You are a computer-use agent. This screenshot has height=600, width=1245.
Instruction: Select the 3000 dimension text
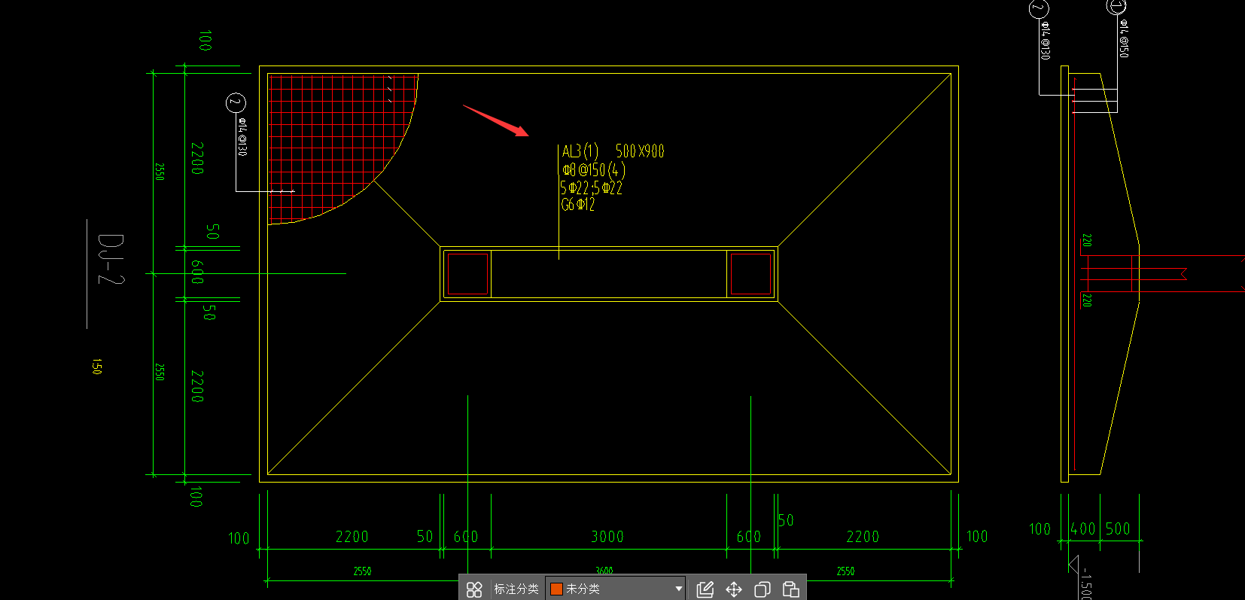(607, 537)
